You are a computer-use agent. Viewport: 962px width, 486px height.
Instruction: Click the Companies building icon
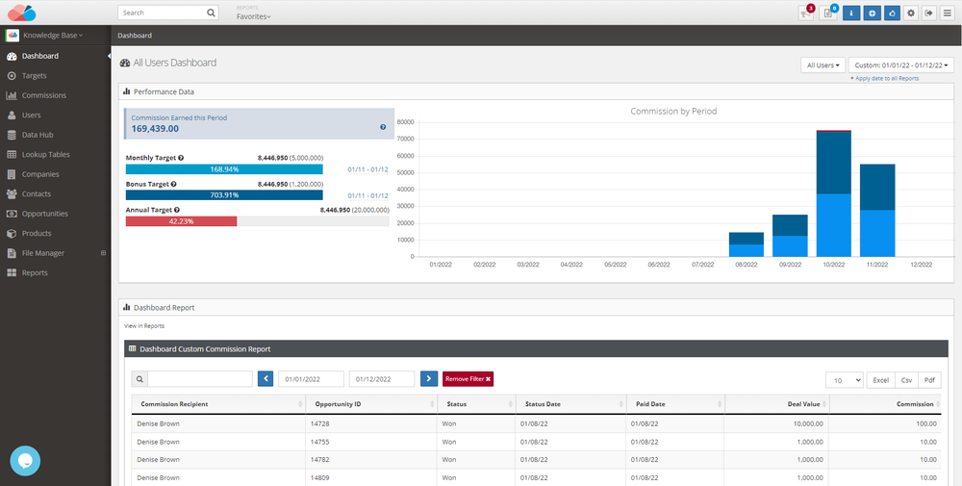(x=12, y=174)
